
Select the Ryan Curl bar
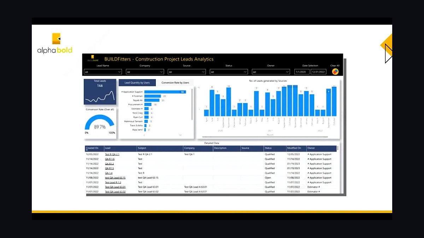[x=146, y=117]
